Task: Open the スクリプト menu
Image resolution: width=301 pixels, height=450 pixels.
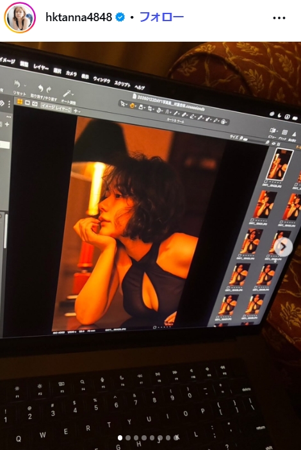Action: pyautogui.click(x=122, y=83)
